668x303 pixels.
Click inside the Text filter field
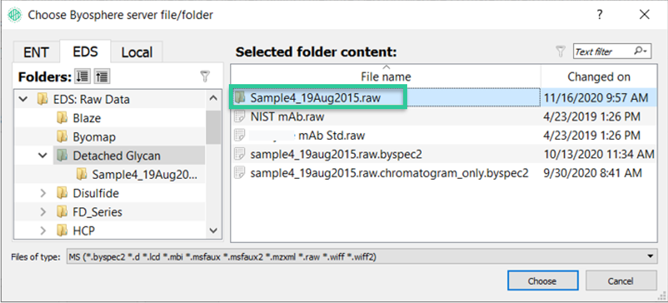(604, 52)
